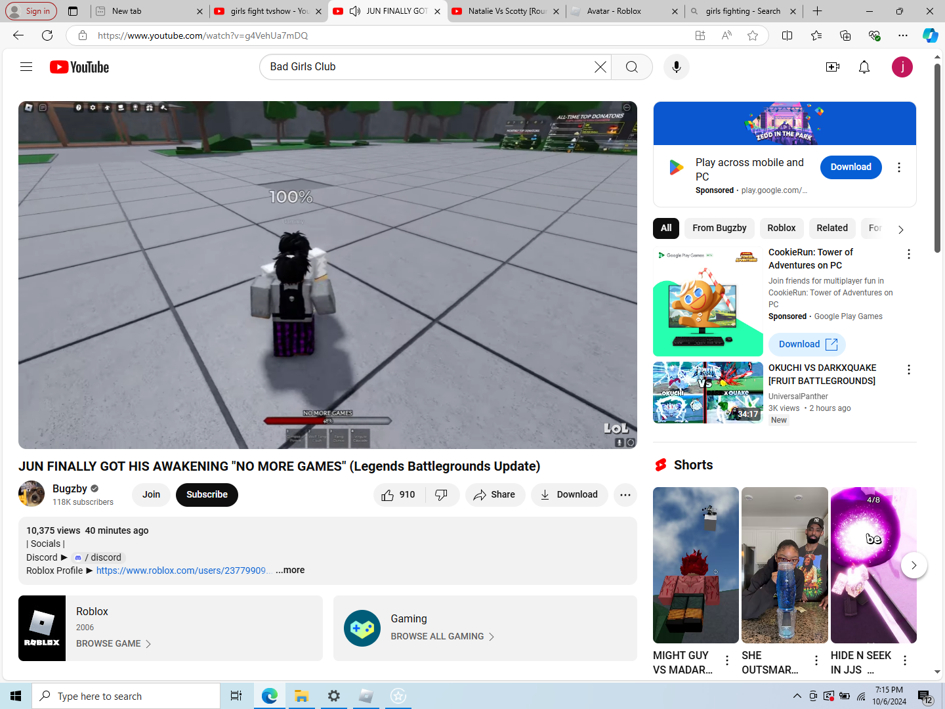Click the taskbar search box
This screenshot has width=945, height=709.
[126, 696]
